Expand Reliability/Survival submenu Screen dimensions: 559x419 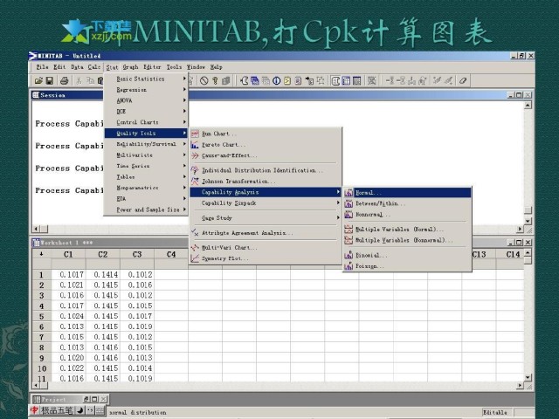point(146,144)
